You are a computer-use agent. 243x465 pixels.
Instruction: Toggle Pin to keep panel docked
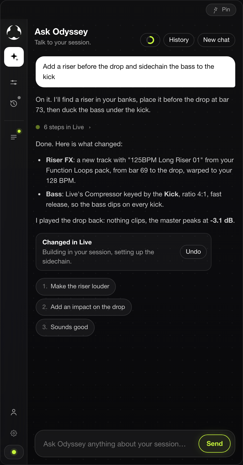click(x=221, y=10)
